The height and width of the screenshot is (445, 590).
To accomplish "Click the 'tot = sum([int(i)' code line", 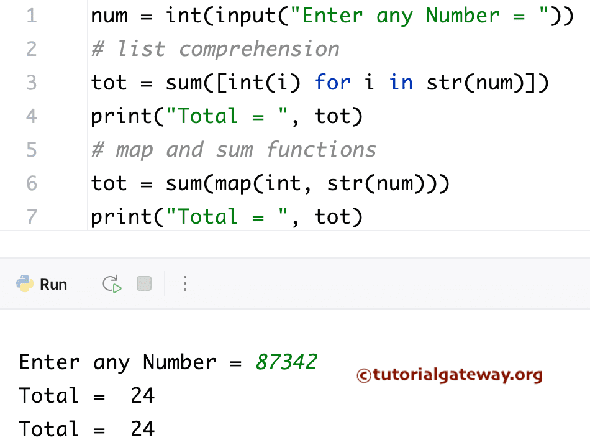I will pyautogui.click(x=320, y=83).
